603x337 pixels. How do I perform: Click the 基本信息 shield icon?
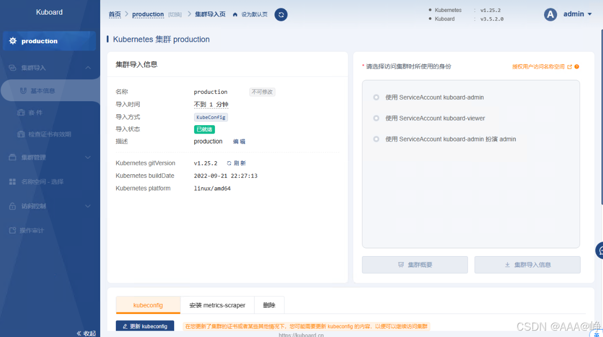pyautogui.click(x=23, y=91)
